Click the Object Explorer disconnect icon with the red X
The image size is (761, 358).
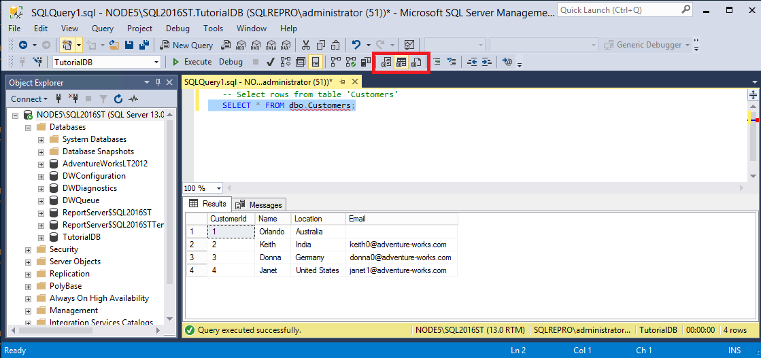73,99
